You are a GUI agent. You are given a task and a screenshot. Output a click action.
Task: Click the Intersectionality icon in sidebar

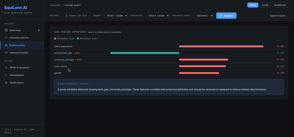[x=6, y=53]
